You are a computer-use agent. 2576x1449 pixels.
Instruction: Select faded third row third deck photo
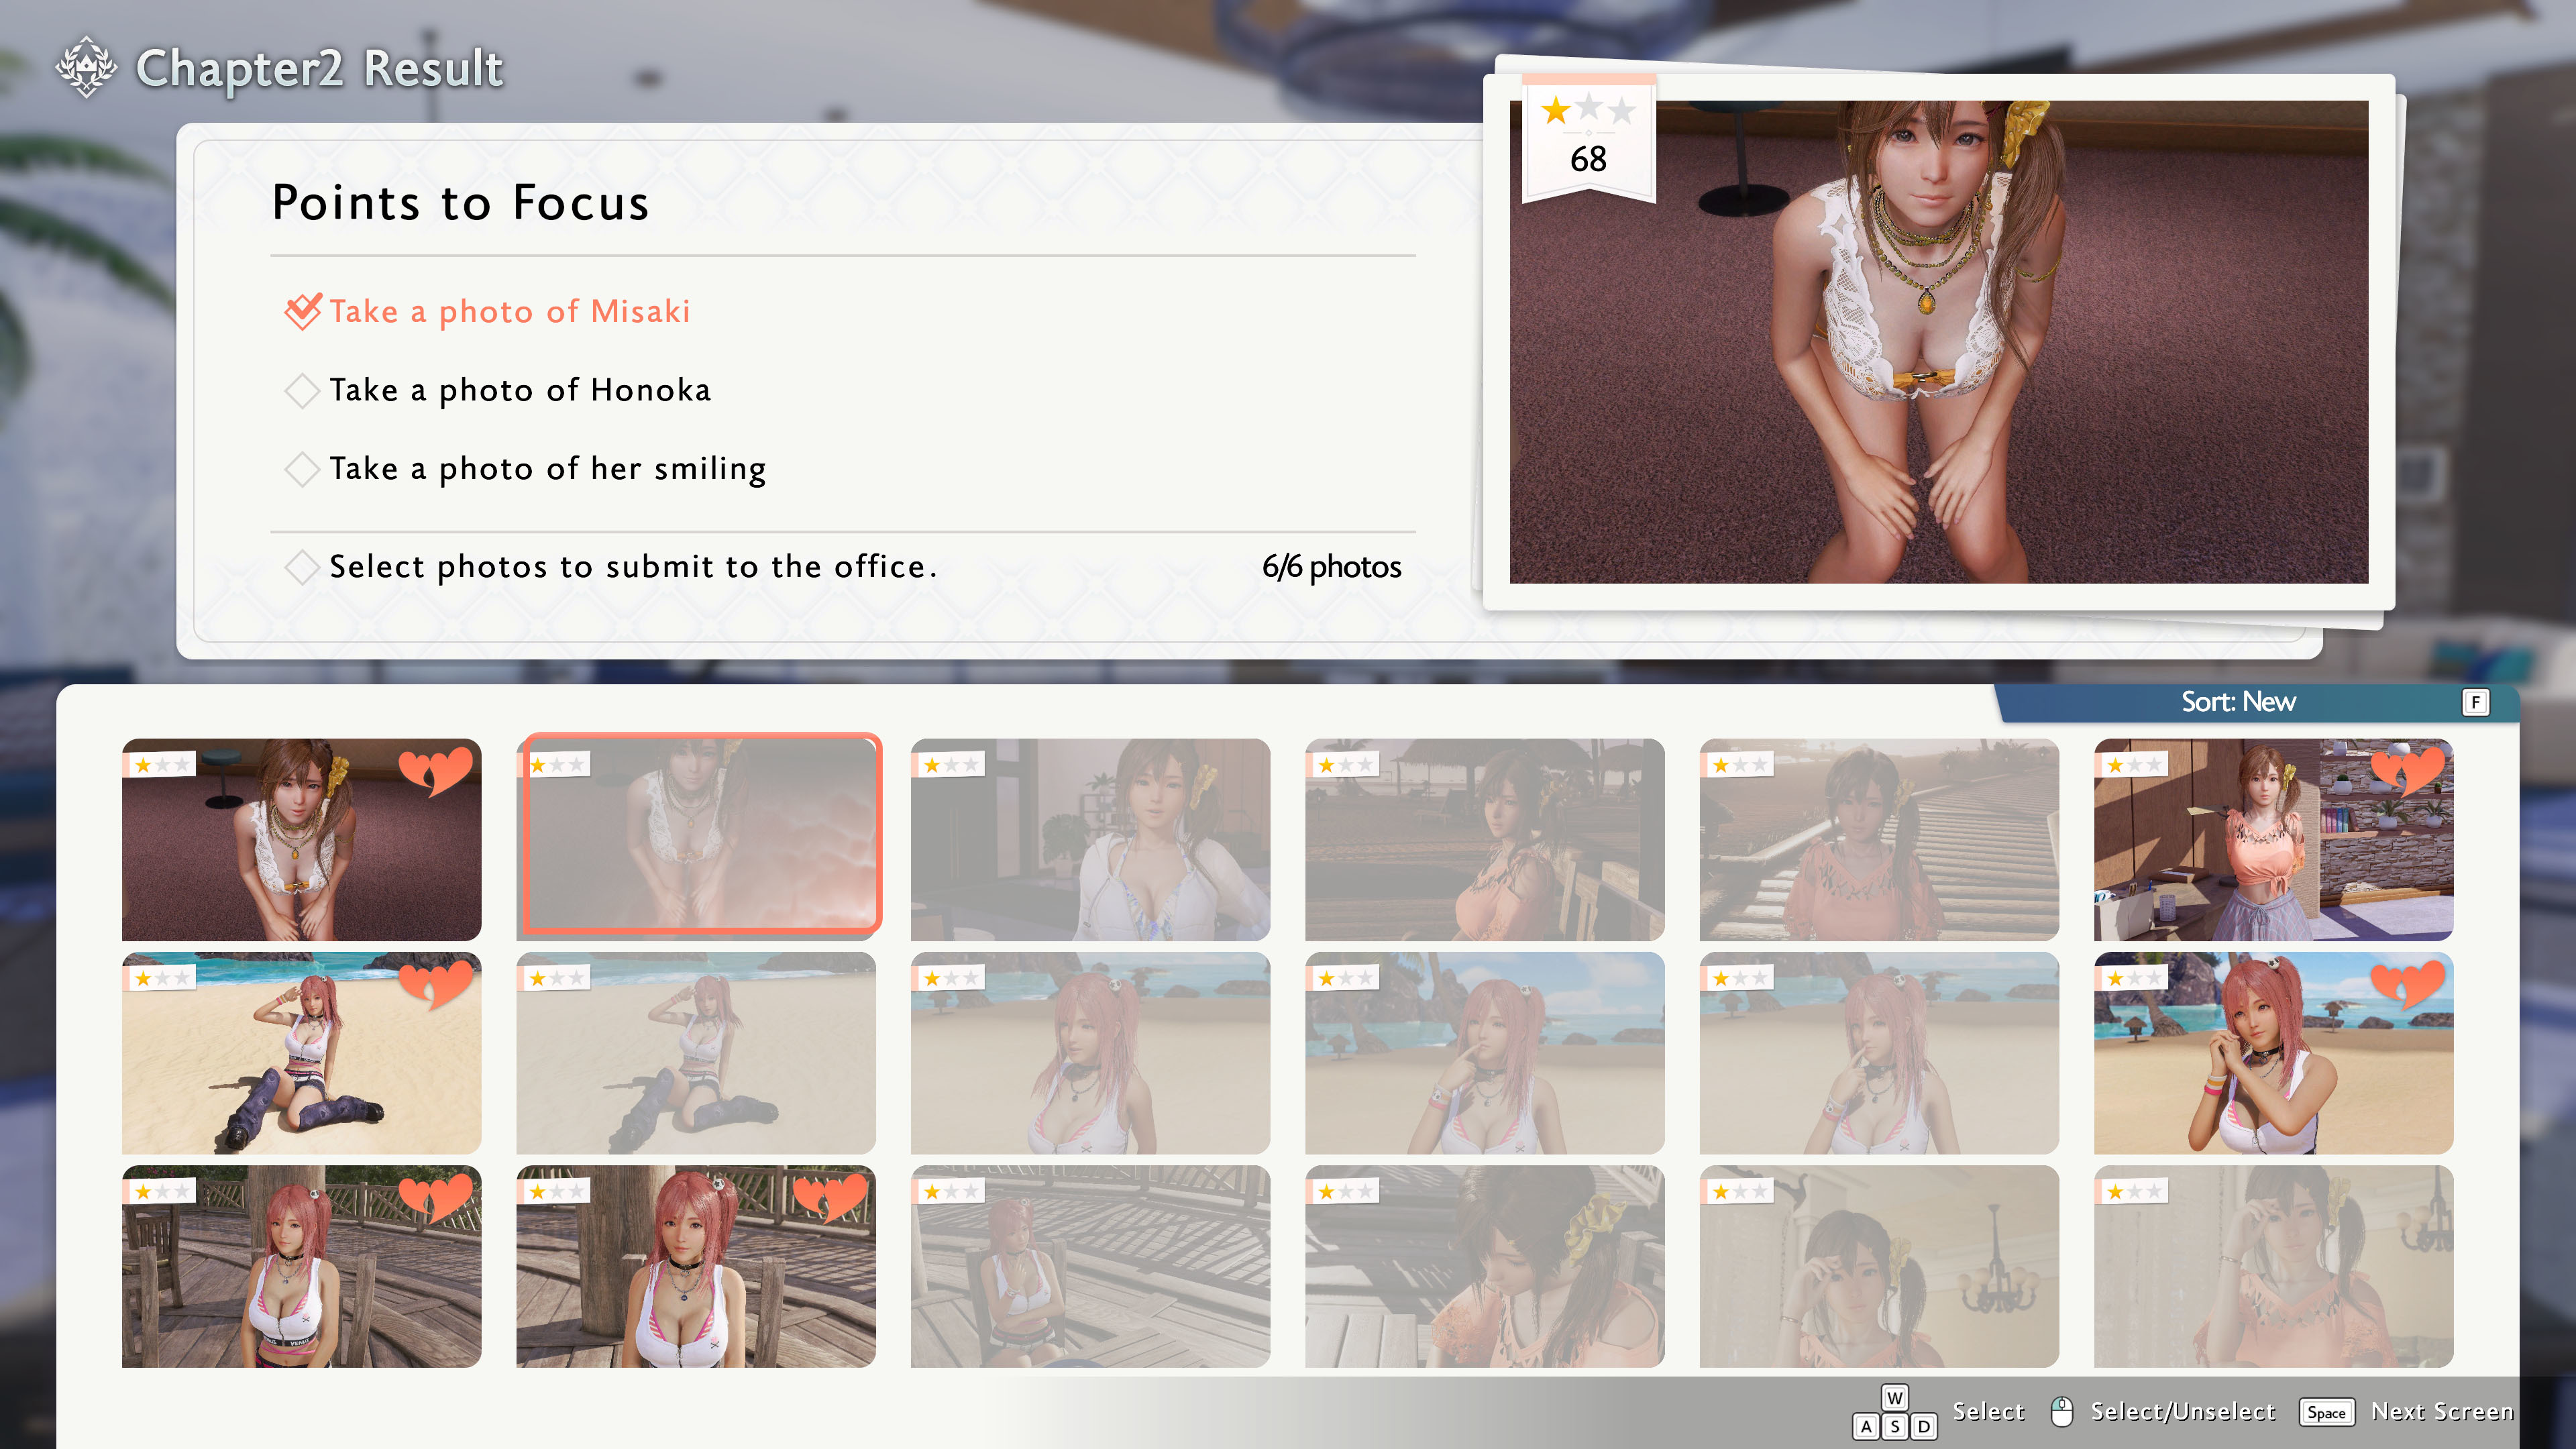click(1090, 1266)
